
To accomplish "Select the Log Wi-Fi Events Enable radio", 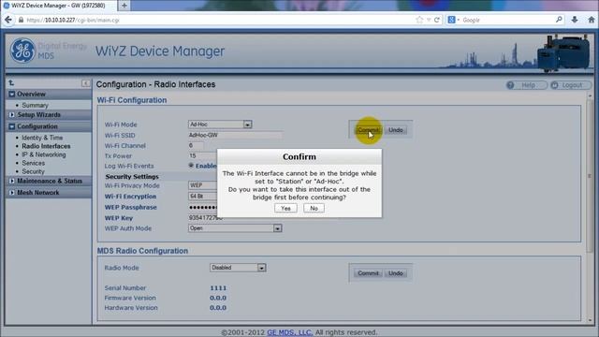I will (191, 166).
